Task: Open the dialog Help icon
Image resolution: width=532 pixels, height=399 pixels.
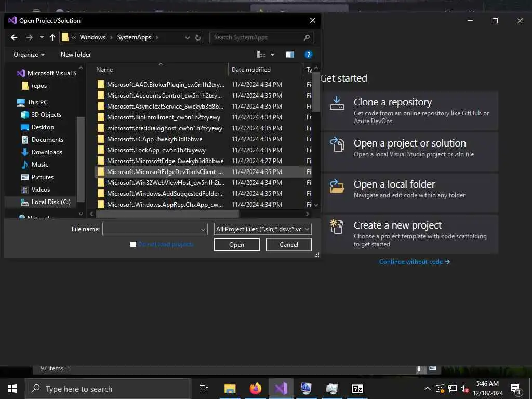Action: pyautogui.click(x=308, y=54)
